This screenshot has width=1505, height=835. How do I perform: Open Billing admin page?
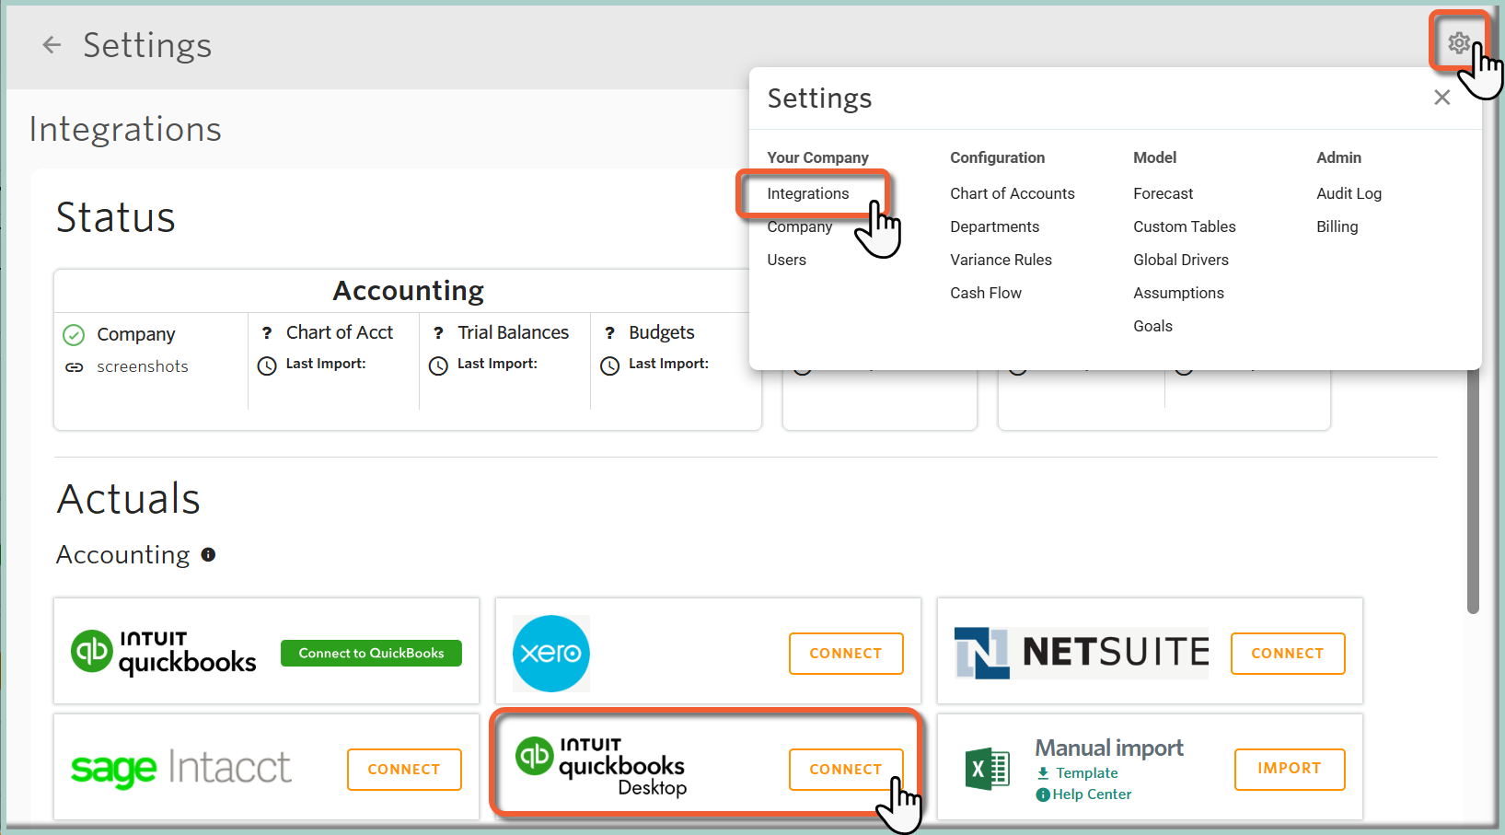coord(1337,226)
